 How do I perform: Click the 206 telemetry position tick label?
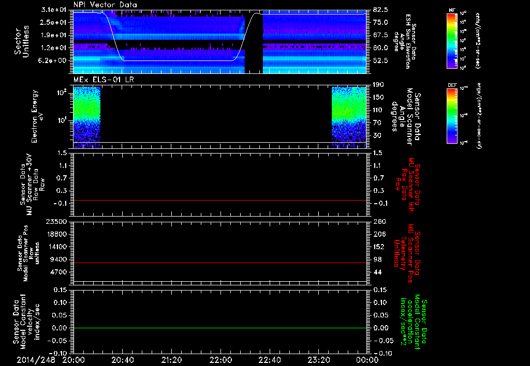point(379,234)
